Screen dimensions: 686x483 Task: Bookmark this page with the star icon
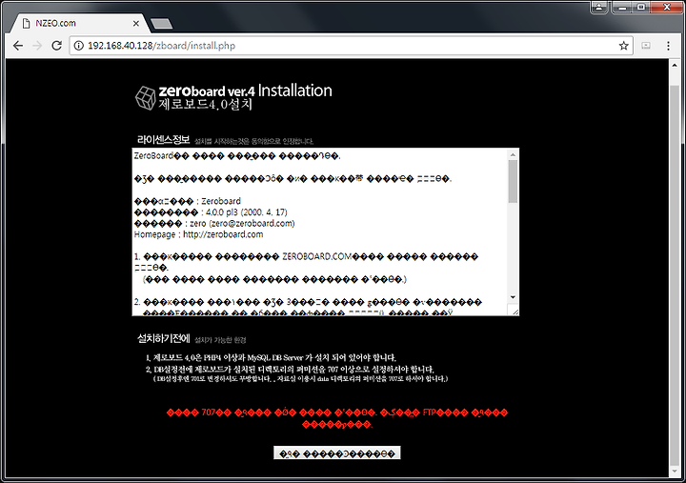(x=623, y=46)
